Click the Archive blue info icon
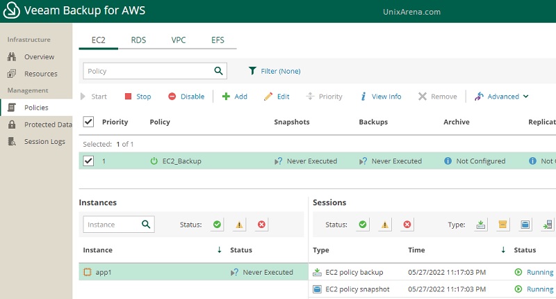The image size is (556, 299). [448, 161]
